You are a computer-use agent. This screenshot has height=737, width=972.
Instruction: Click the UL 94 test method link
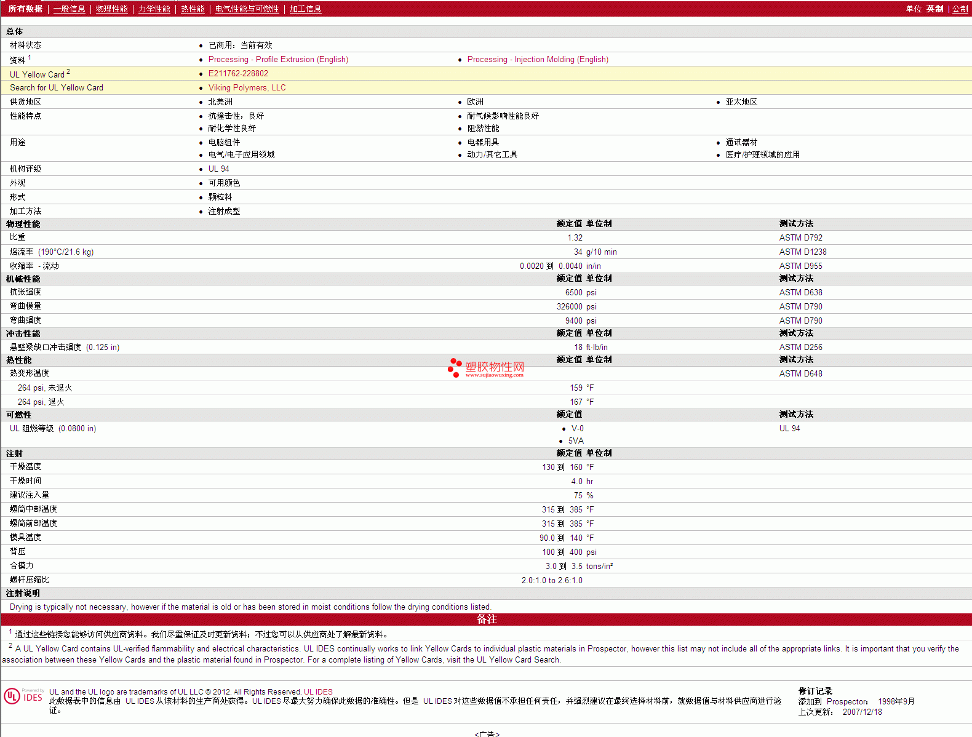(789, 428)
